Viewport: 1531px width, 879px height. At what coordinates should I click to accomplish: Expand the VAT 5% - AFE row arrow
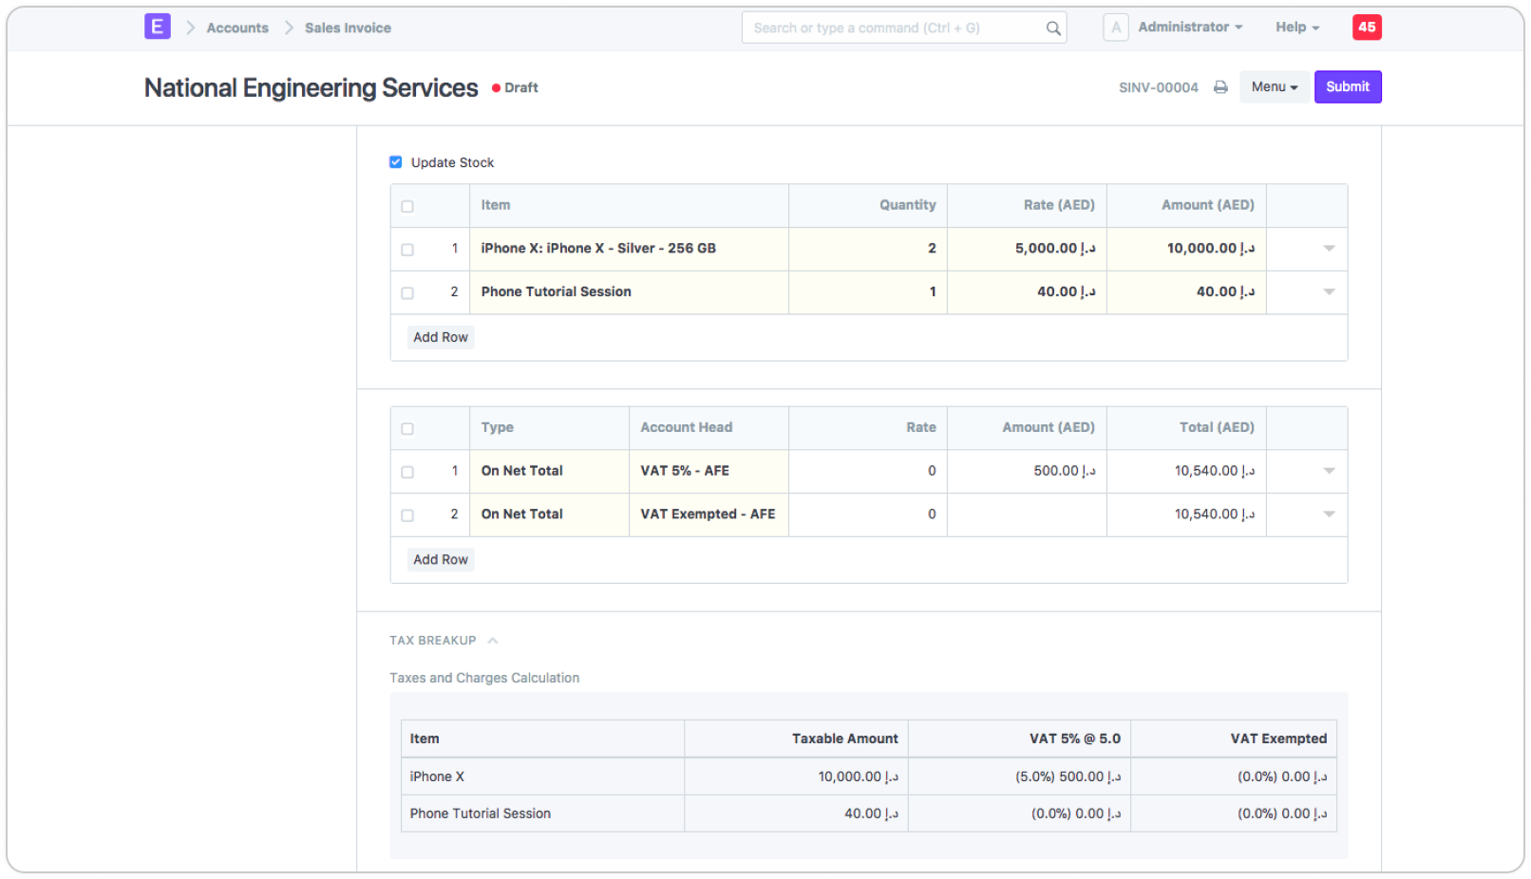point(1329,471)
